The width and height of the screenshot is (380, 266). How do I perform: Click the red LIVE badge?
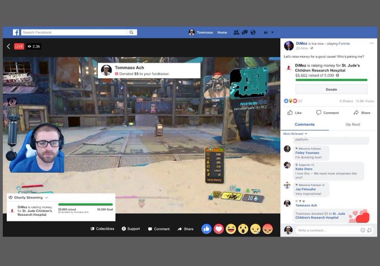tap(19, 46)
